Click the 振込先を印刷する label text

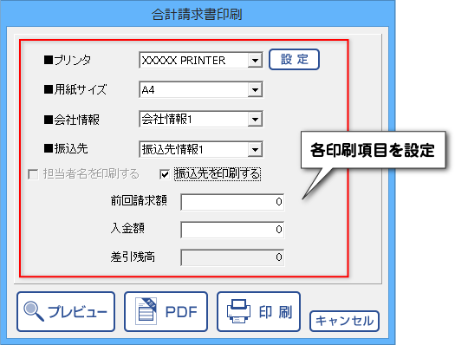218,174
